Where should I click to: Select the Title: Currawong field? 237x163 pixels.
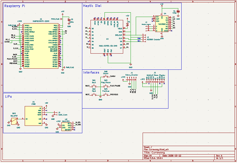click(154, 153)
